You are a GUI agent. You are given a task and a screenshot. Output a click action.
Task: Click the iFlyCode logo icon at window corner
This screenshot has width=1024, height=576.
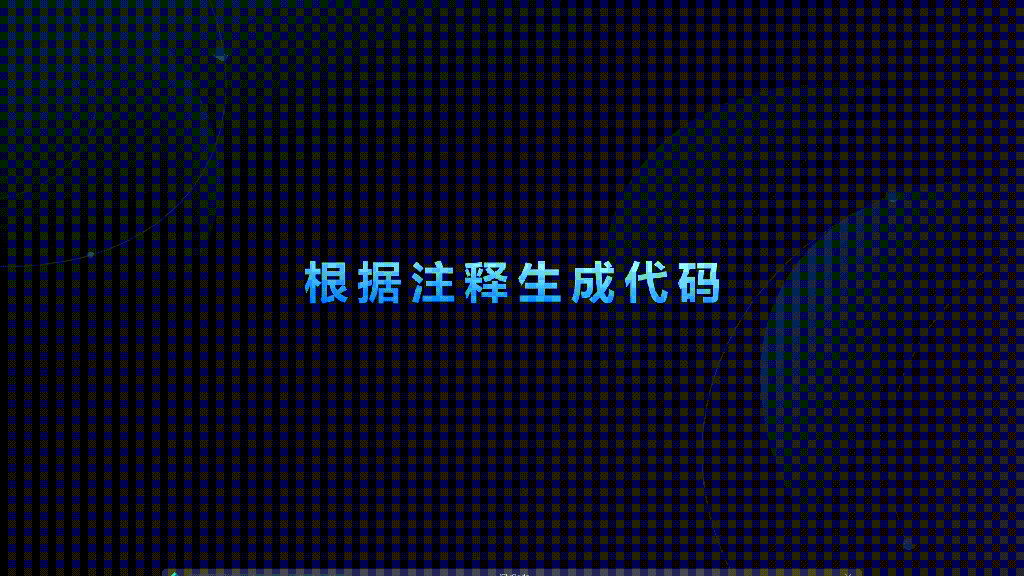point(174,574)
